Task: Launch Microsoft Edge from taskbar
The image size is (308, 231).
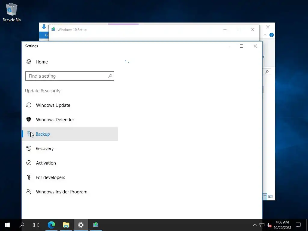Action: coord(51,225)
